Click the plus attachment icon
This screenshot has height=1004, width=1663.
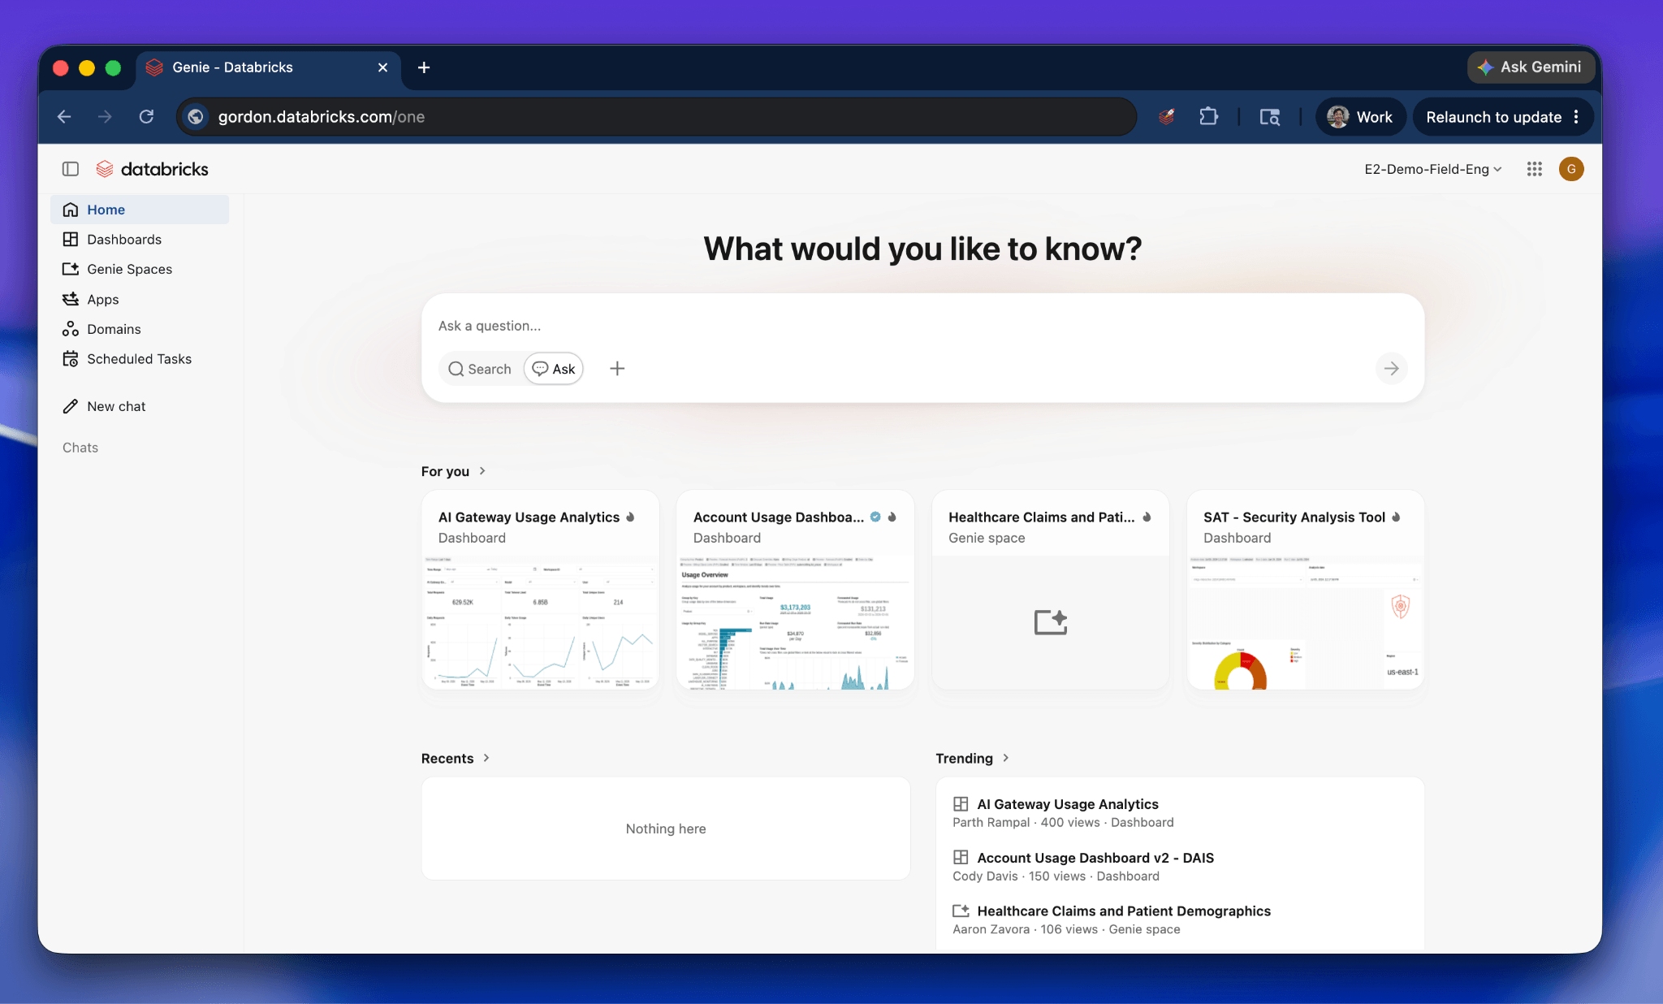coord(617,369)
